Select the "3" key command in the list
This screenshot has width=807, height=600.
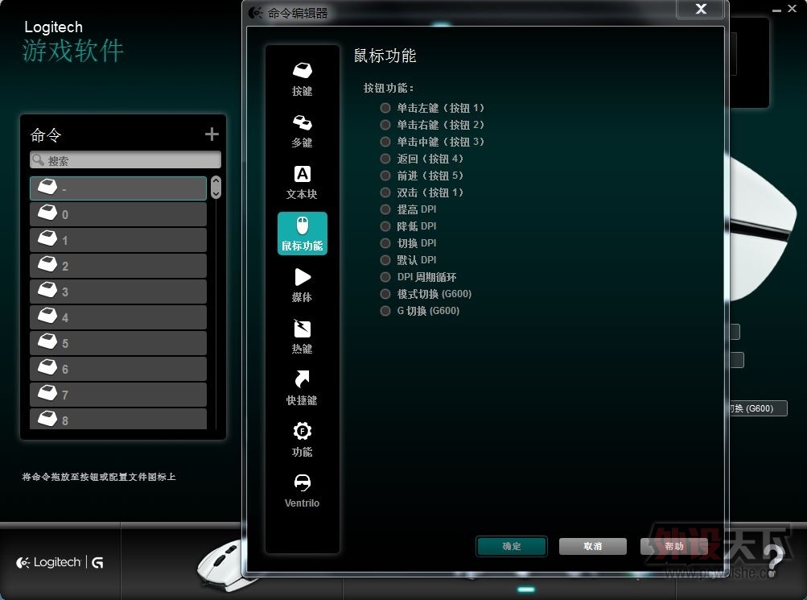118,292
